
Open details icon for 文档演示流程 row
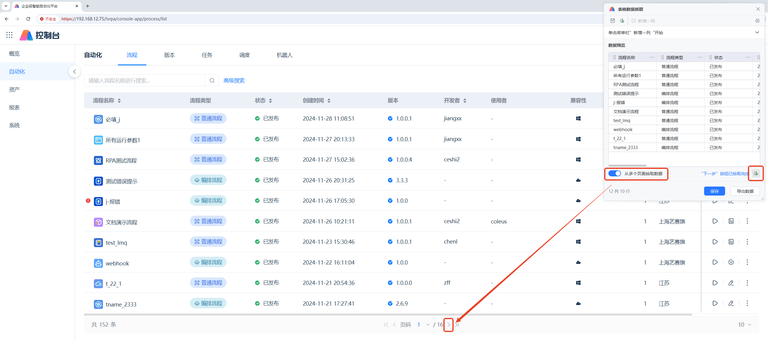(x=731, y=221)
